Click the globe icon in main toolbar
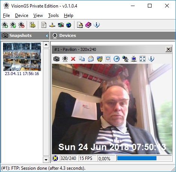 [x=69, y=25]
